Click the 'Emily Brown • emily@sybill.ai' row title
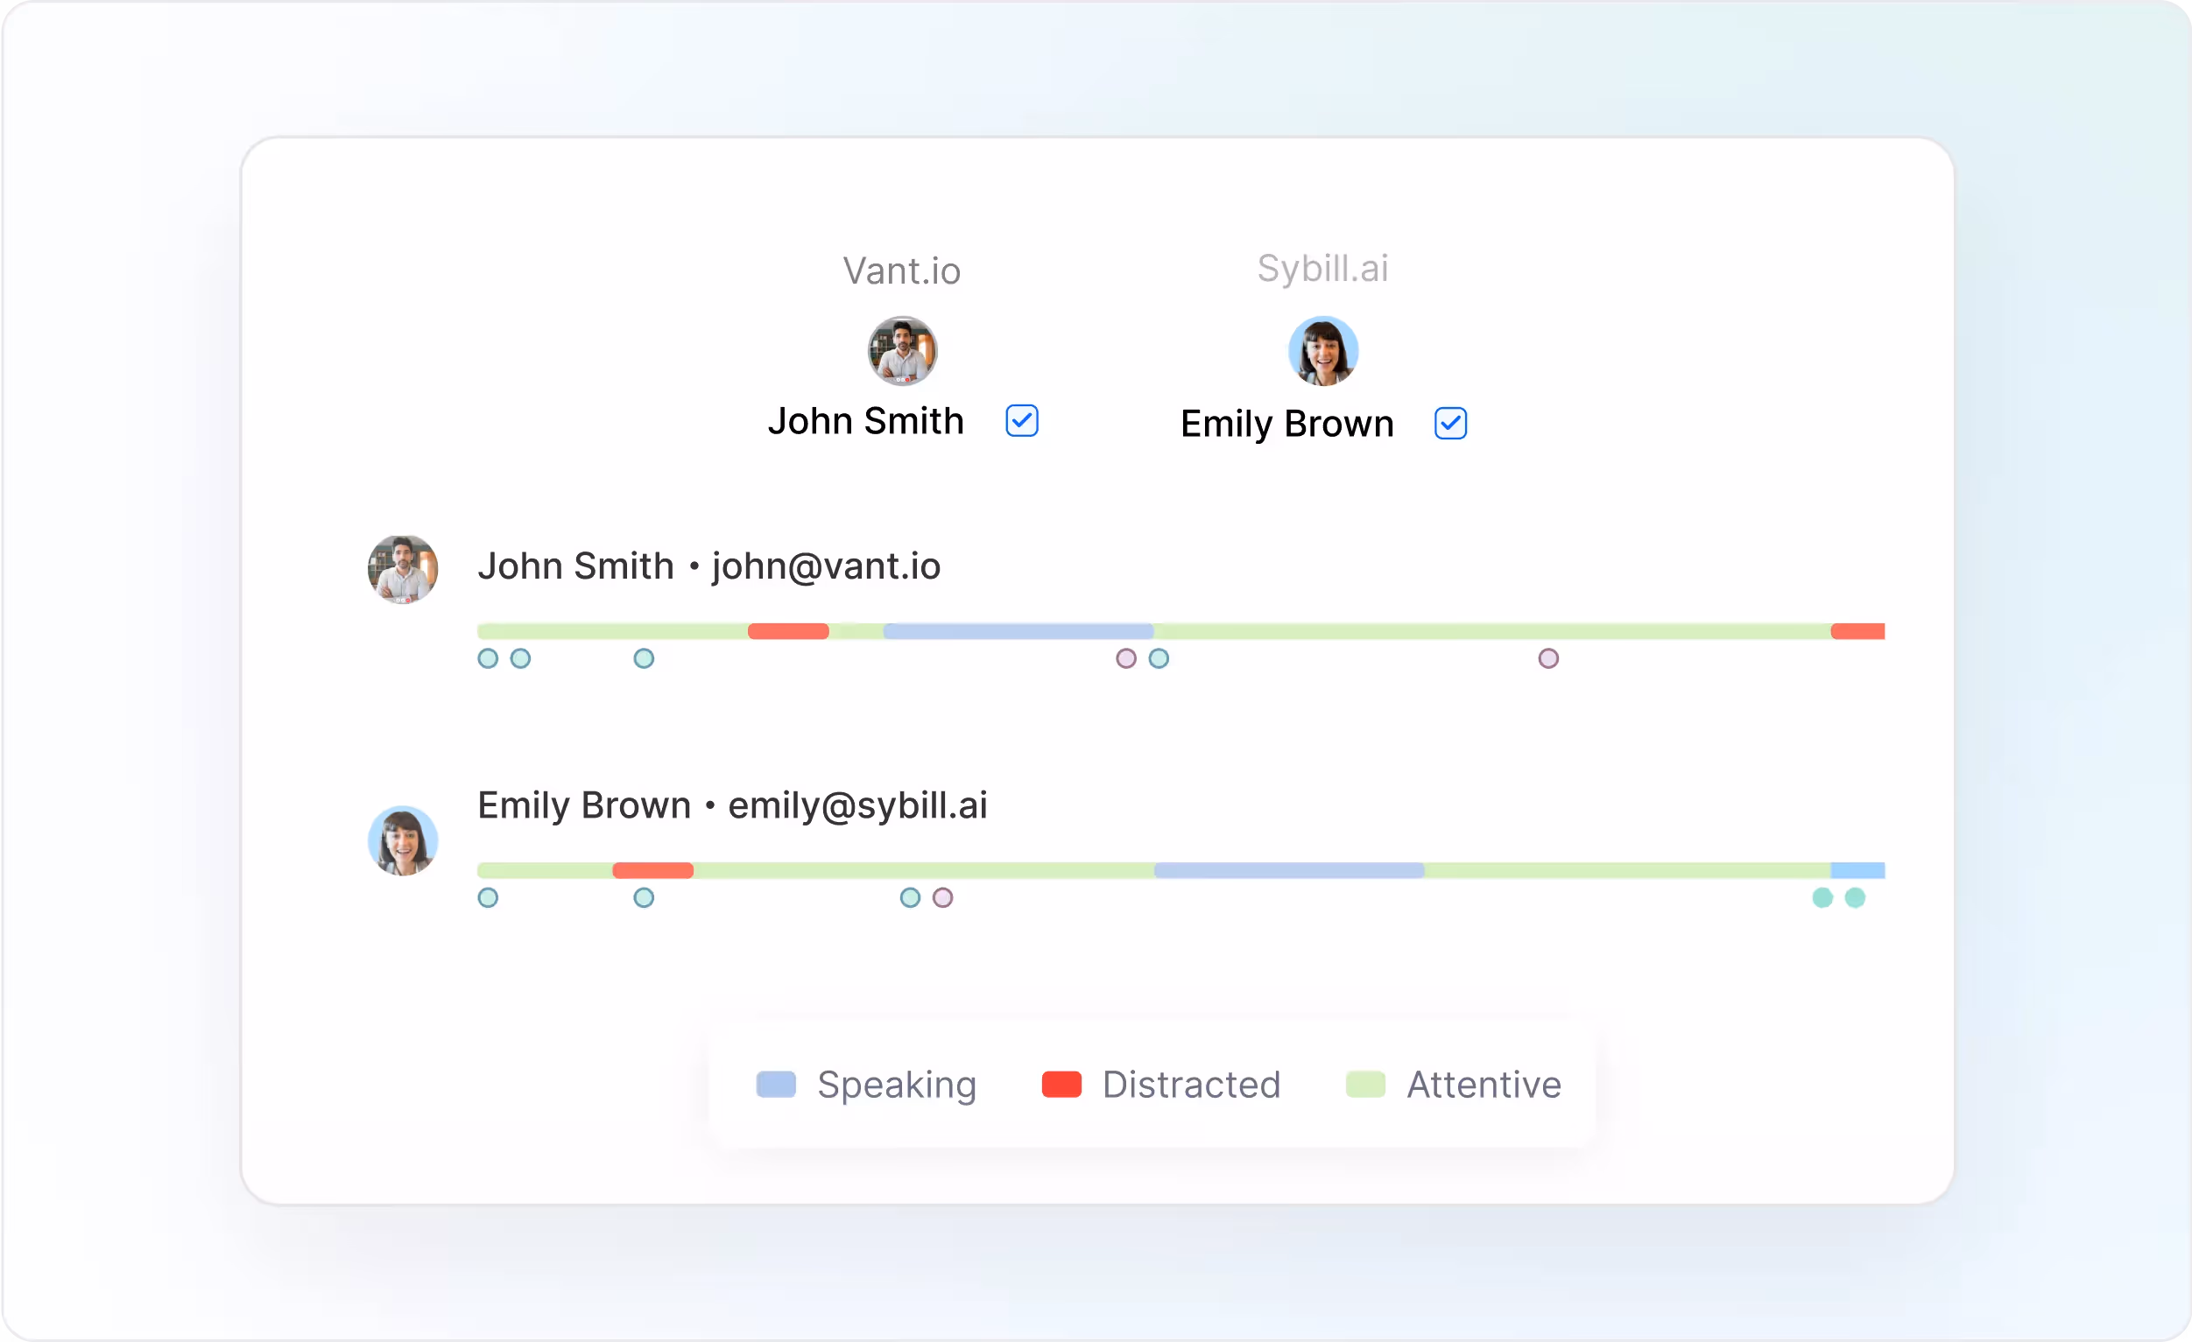 (732, 805)
